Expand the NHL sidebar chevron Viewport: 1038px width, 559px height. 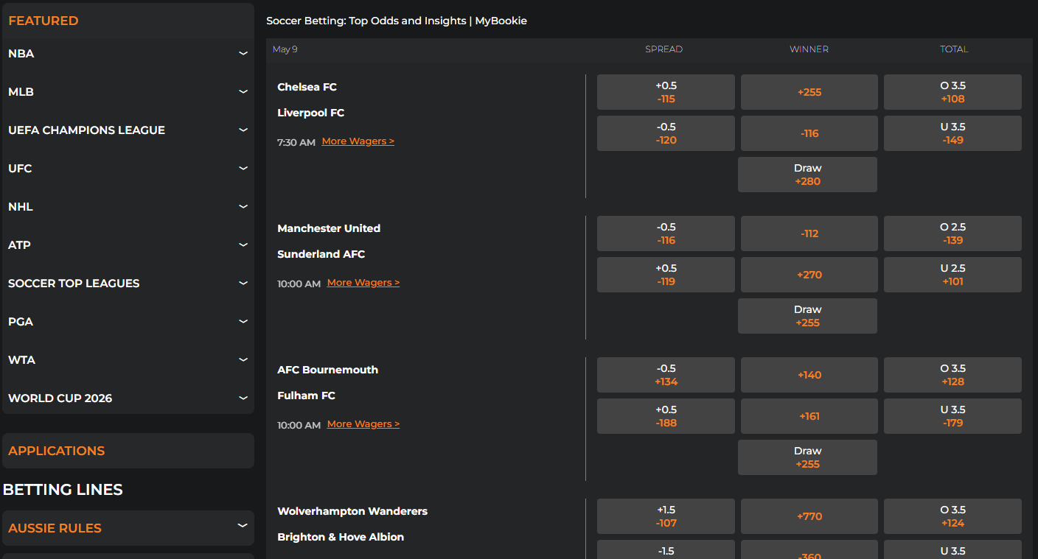click(x=243, y=207)
